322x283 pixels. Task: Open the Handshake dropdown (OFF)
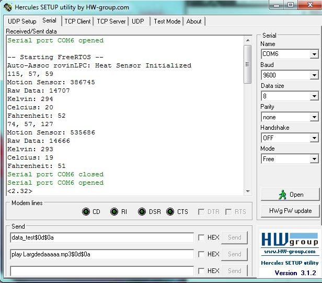(314, 138)
